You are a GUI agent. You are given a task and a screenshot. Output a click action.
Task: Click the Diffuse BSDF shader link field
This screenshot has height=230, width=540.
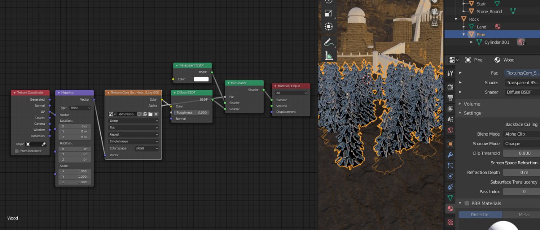click(522, 92)
